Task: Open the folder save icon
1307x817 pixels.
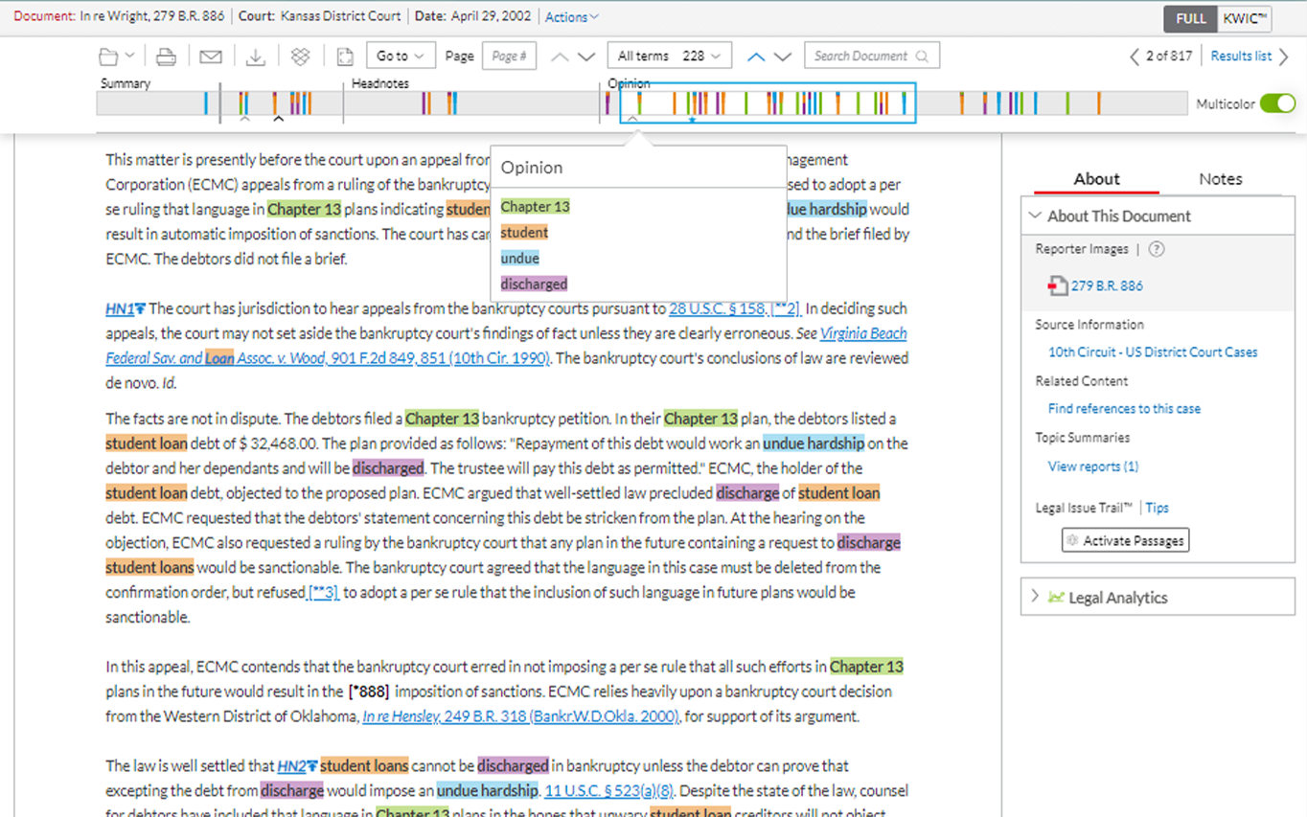Action: [108, 57]
